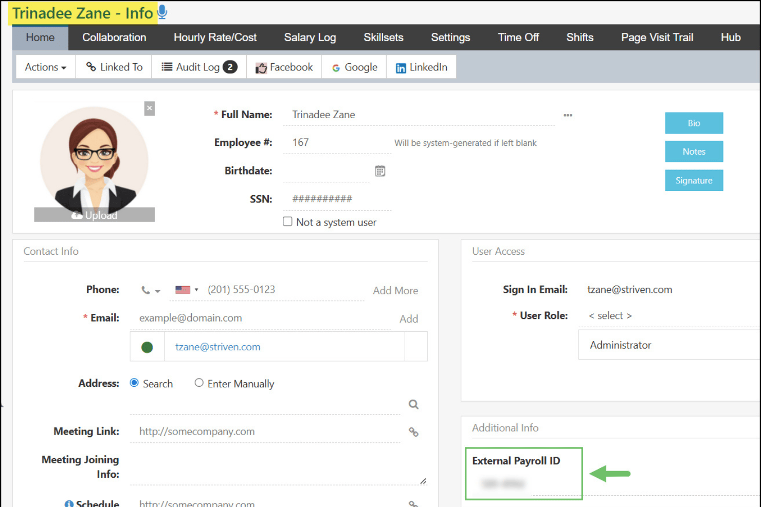Image resolution: width=761 pixels, height=507 pixels.
Task: Open the birthdate calendar picker
Action: [380, 171]
